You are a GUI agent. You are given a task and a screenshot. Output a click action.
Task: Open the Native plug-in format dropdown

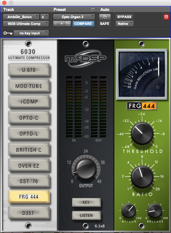[124, 24]
